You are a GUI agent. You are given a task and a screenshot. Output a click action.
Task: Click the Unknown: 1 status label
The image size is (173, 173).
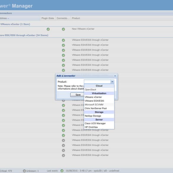click(x=33, y=171)
